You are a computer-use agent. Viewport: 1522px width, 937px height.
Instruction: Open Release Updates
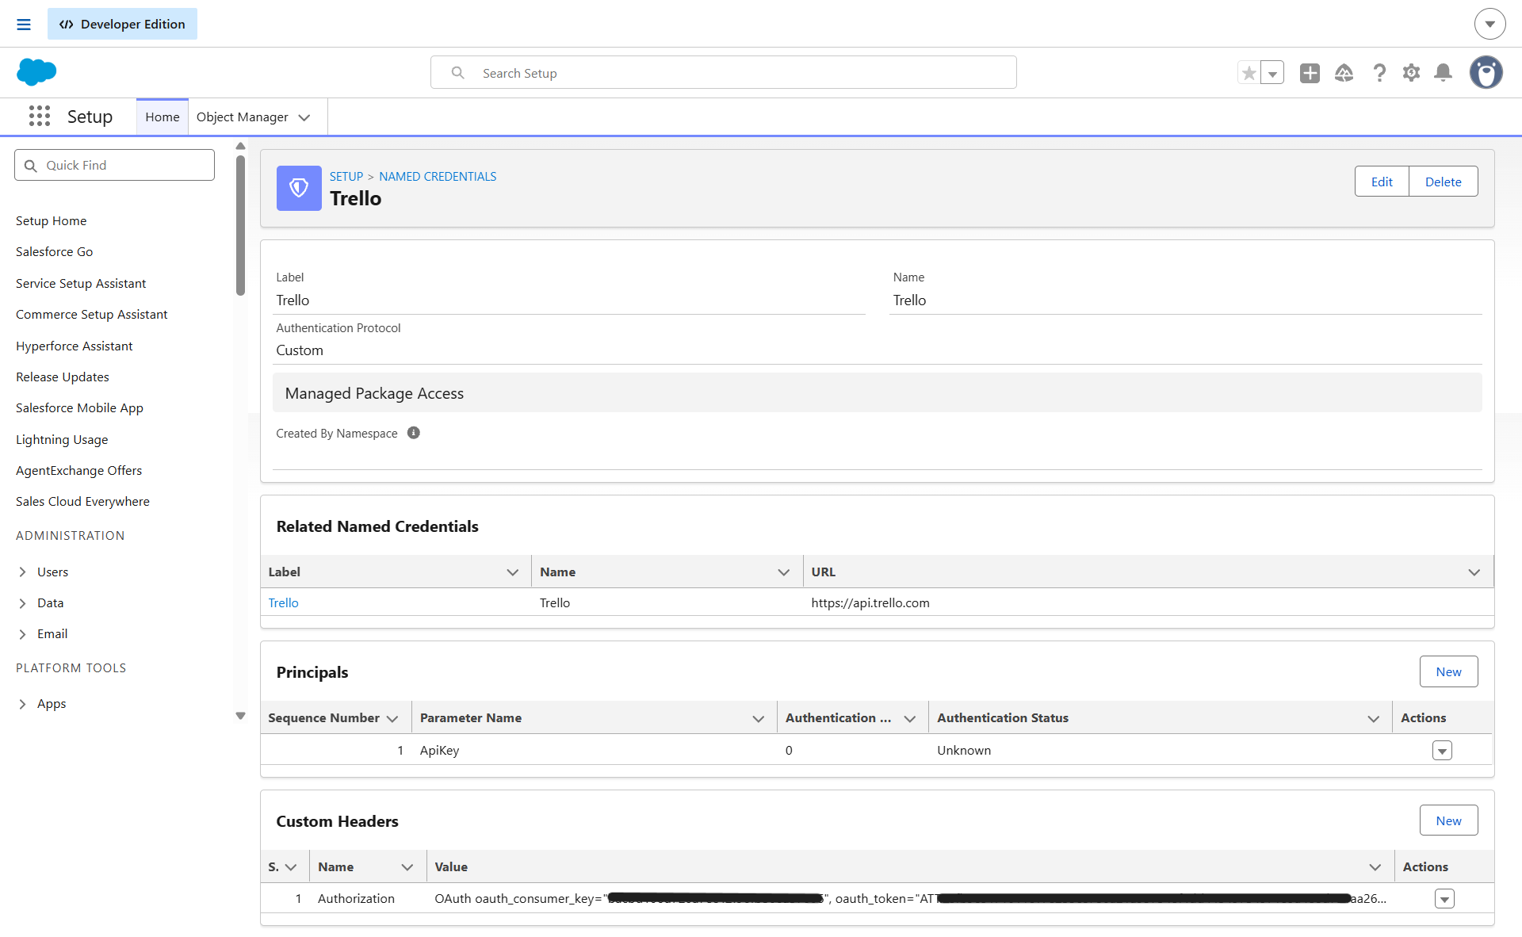[x=63, y=377]
